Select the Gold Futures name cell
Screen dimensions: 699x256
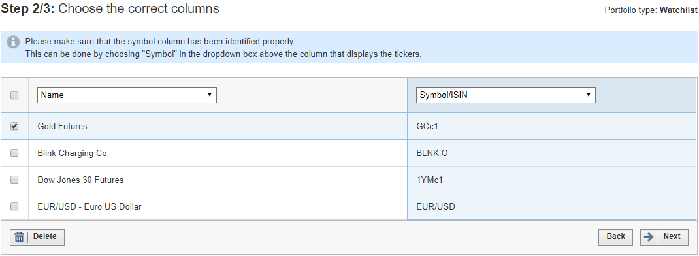(218, 126)
